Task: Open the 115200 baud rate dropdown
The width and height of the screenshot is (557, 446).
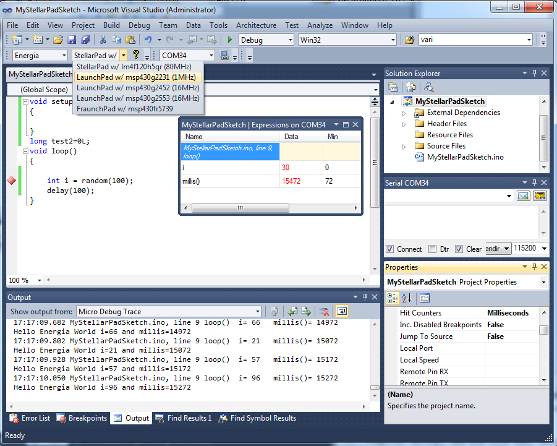Action: pyautogui.click(x=543, y=249)
